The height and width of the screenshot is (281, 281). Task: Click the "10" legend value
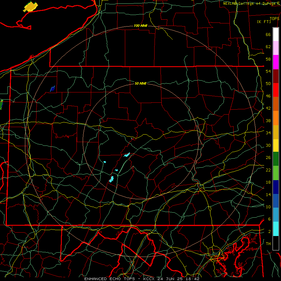point(268,207)
